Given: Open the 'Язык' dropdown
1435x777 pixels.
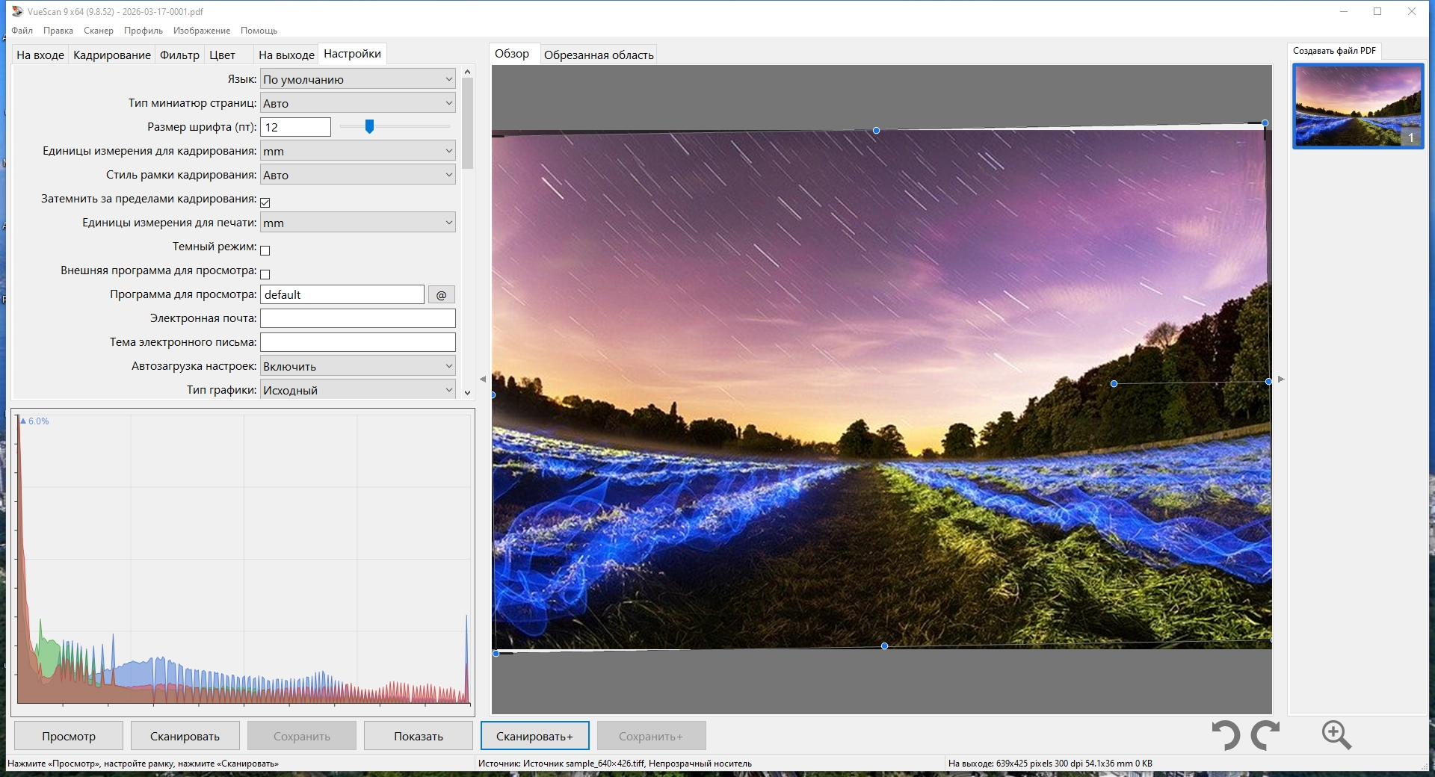Looking at the screenshot, I should pyautogui.click(x=357, y=79).
